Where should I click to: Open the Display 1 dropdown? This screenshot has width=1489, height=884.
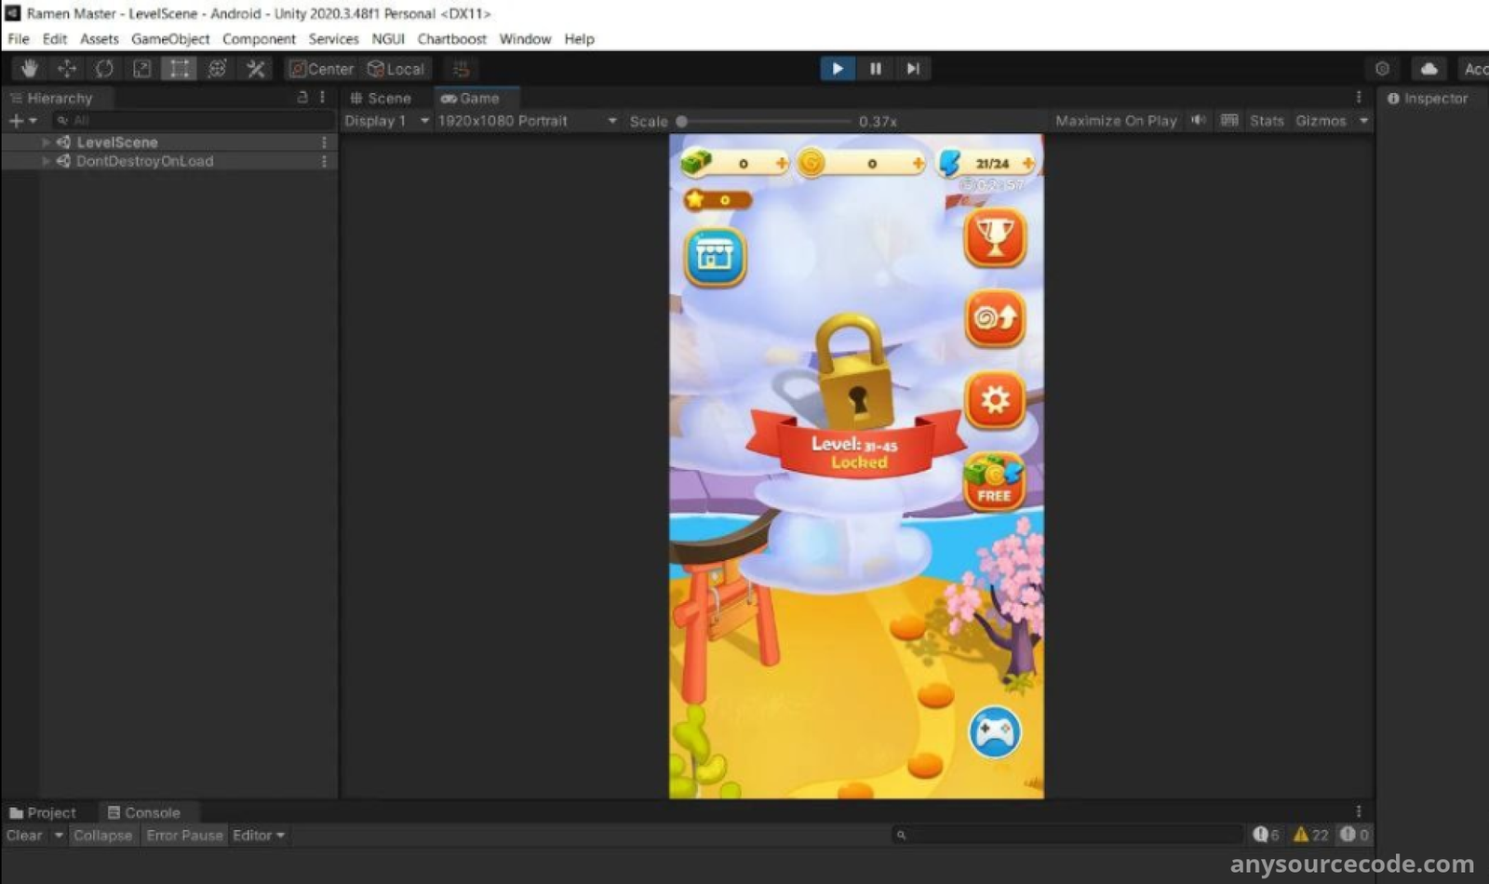(385, 121)
